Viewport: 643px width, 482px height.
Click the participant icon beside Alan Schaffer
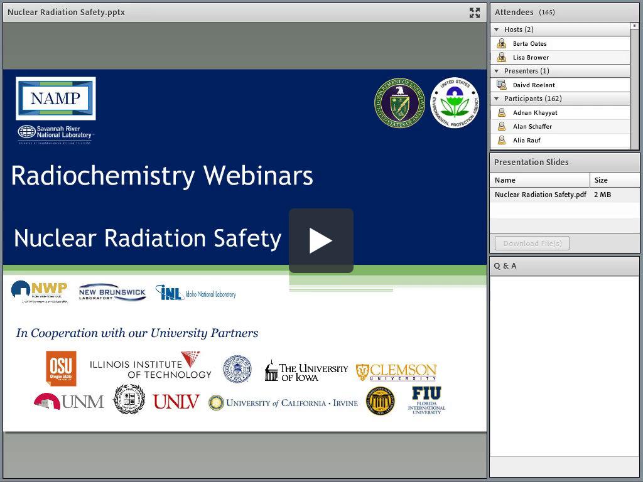501,126
